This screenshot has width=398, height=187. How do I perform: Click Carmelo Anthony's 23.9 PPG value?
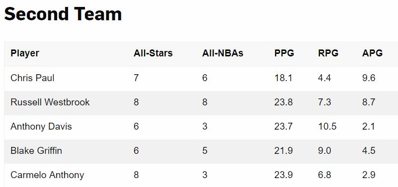pos(284,175)
